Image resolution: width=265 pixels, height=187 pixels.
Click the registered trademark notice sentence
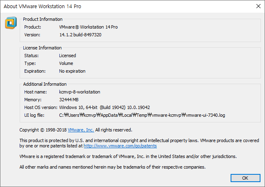pyautogui.click(x=128, y=156)
